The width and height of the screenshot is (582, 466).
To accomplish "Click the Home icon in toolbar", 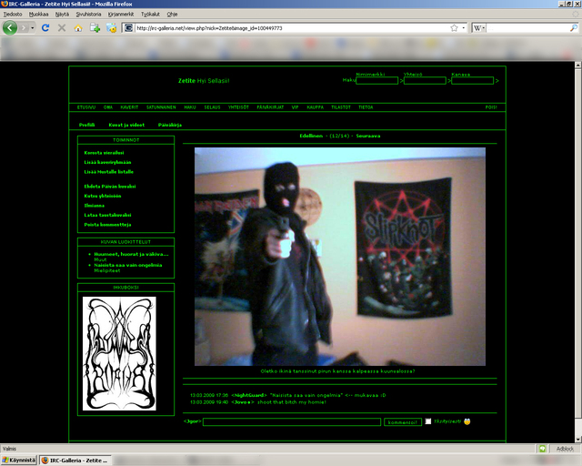I will [x=78, y=28].
